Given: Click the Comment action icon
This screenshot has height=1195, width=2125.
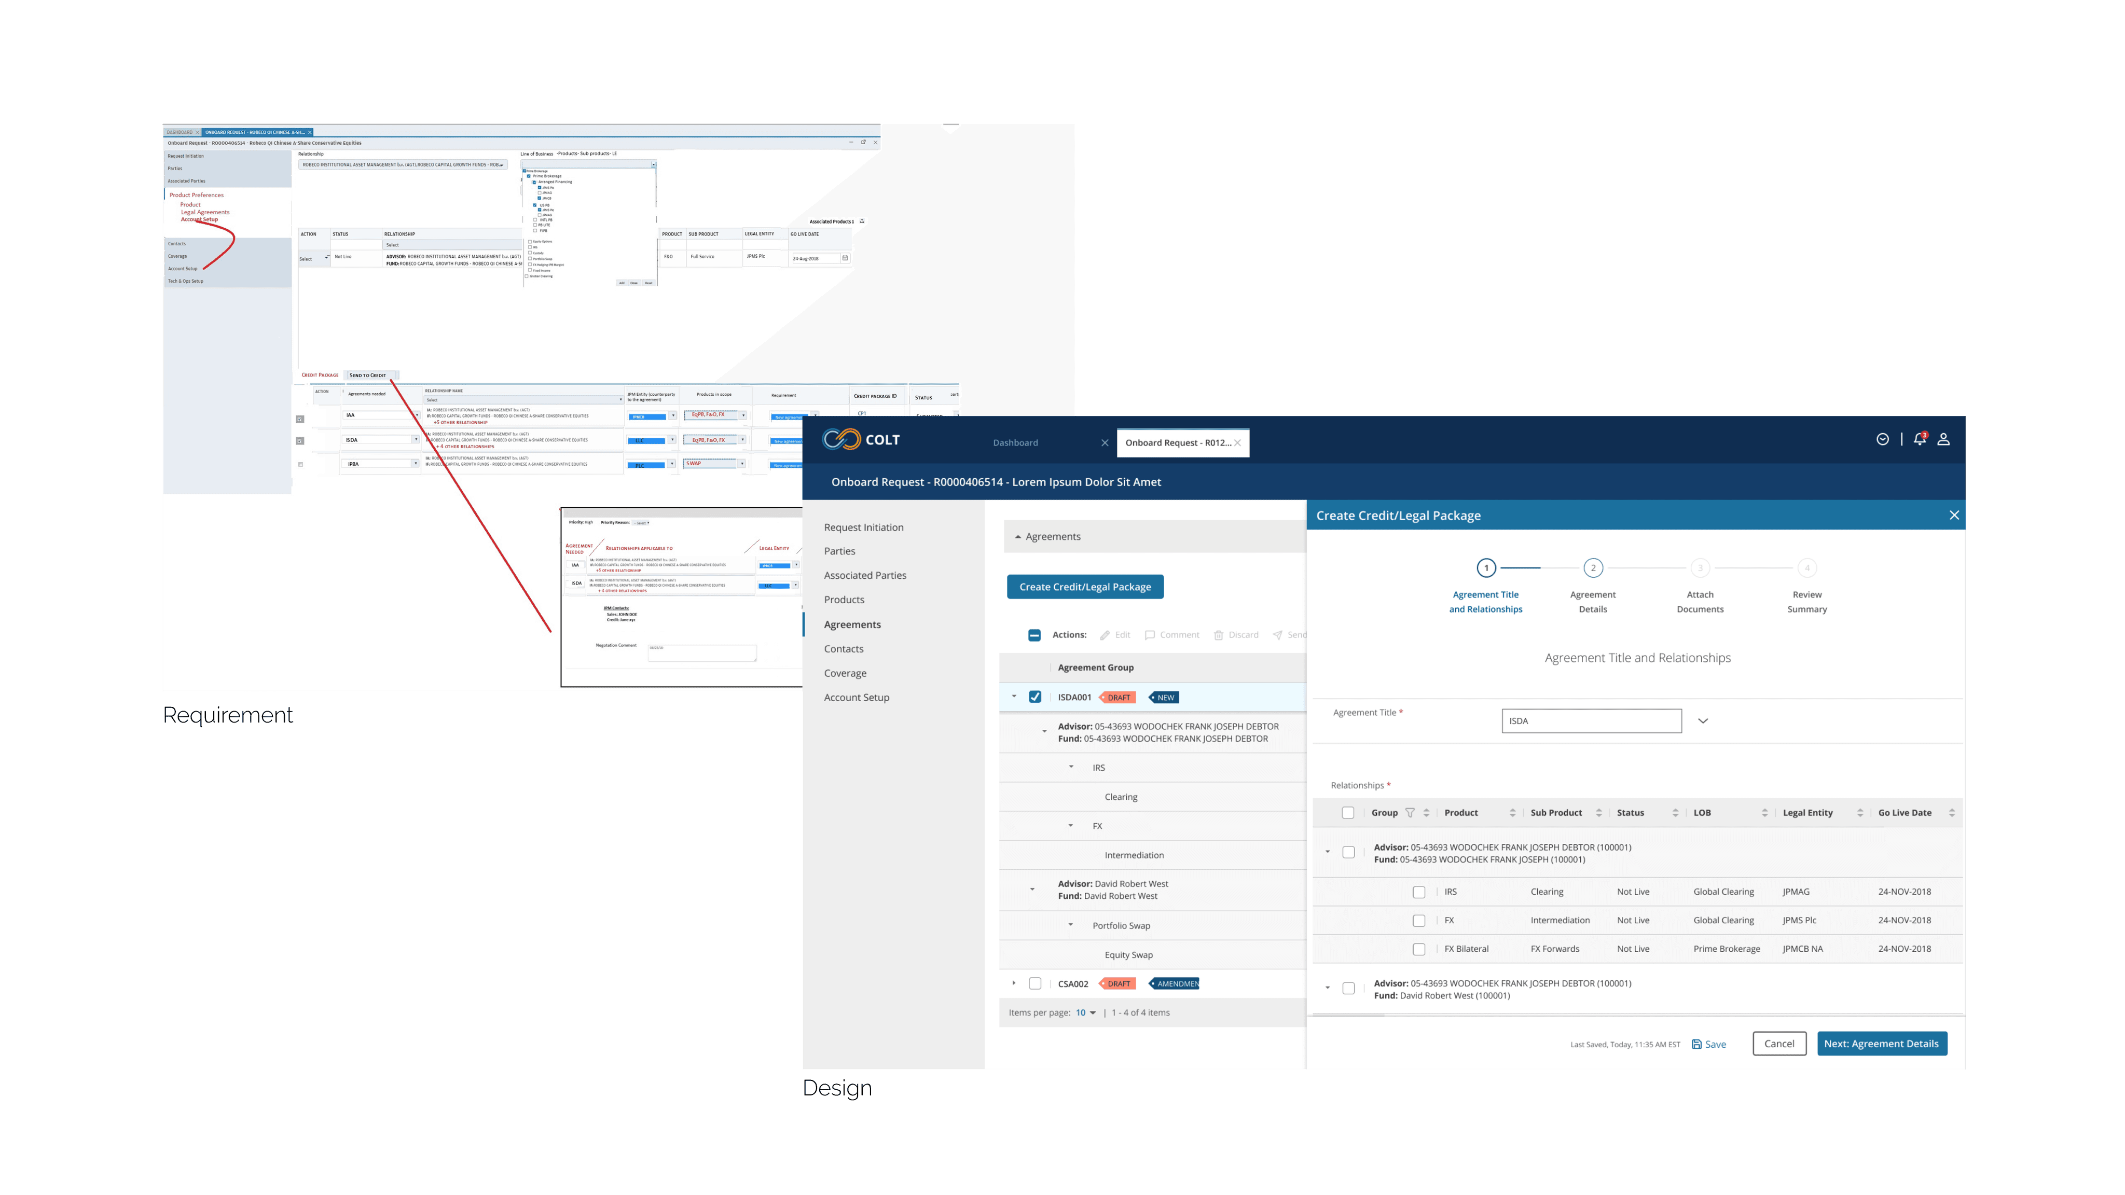Looking at the screenshot, I should tap(1150, 635).
